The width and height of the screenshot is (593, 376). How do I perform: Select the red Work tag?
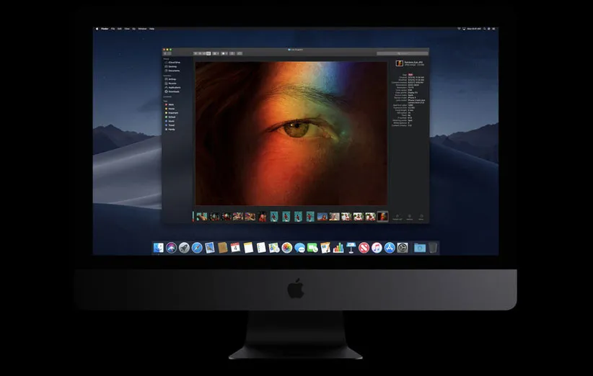170,104
